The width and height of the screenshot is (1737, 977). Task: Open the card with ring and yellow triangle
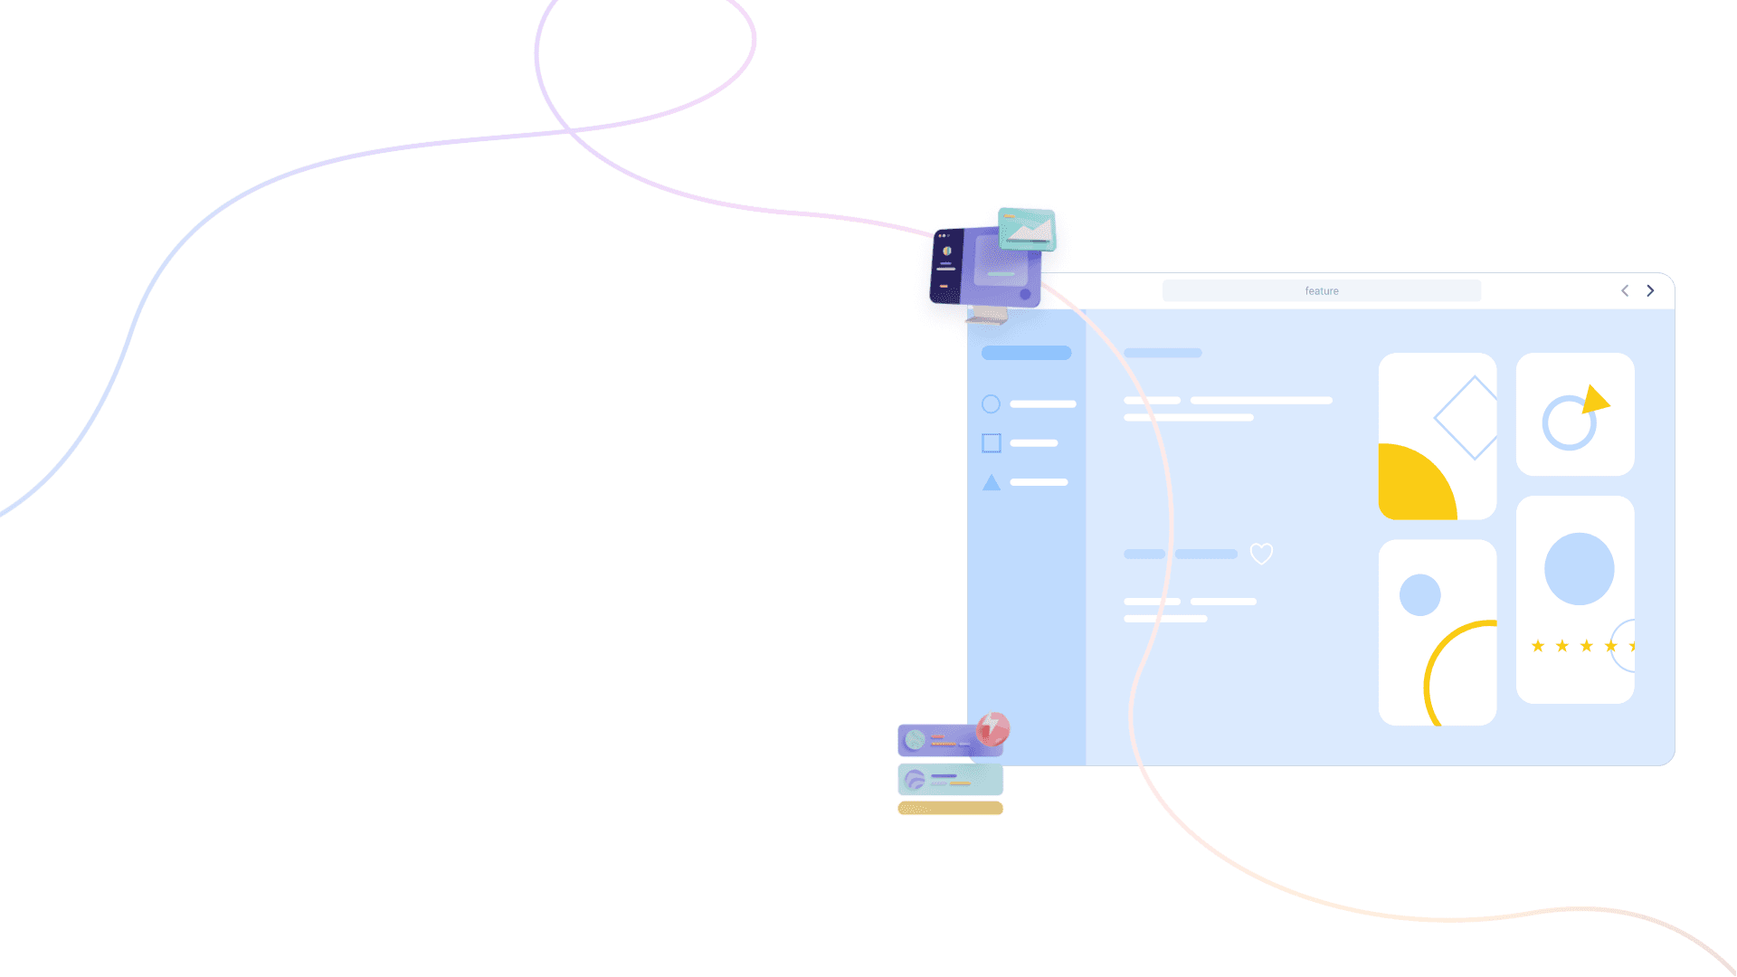(1575, 414)
